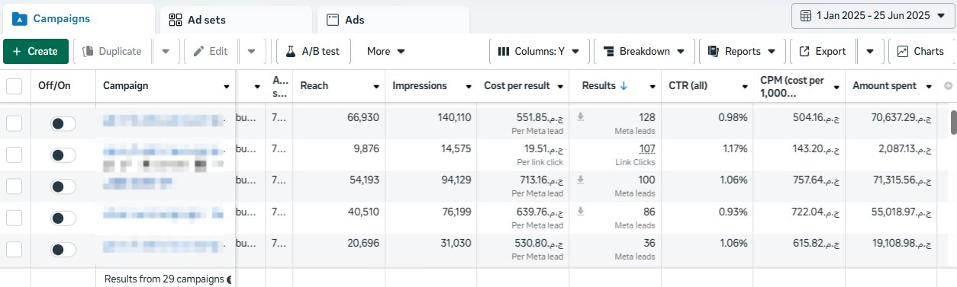957x287 pixels.
Task: Click the Export icon button
Action: pyautogui.click(x=804, y=52)
